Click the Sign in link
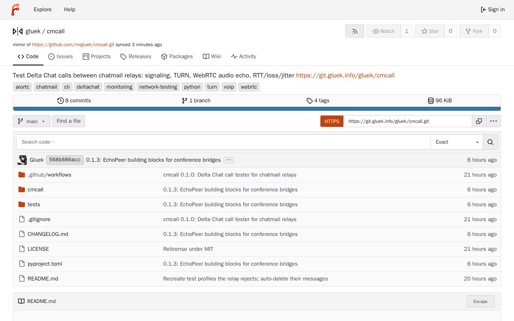514x321 pixels. coord(493,10)
